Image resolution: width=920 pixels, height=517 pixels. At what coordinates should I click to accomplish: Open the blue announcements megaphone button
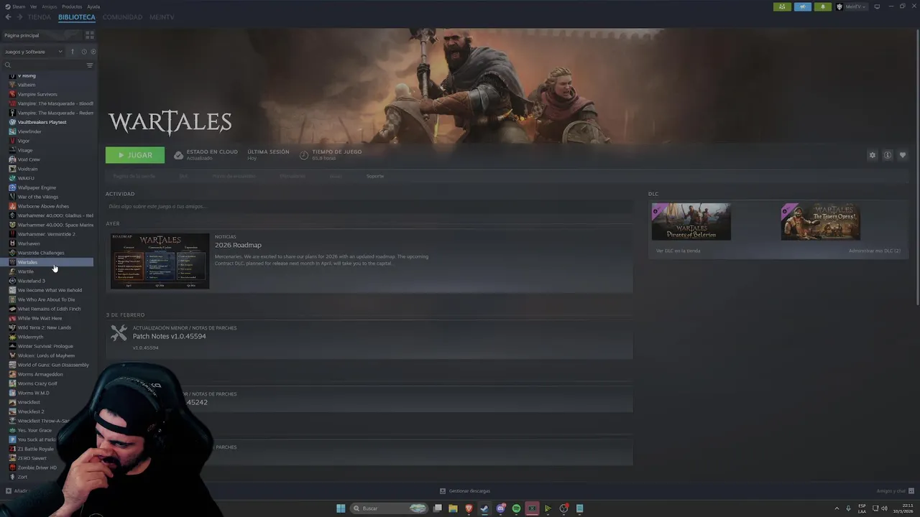pos(802,6)
